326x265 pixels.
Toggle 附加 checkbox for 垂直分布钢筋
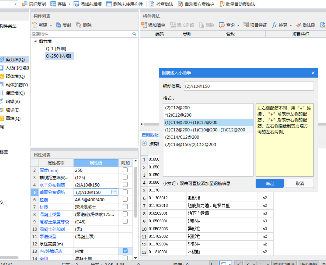125,192
